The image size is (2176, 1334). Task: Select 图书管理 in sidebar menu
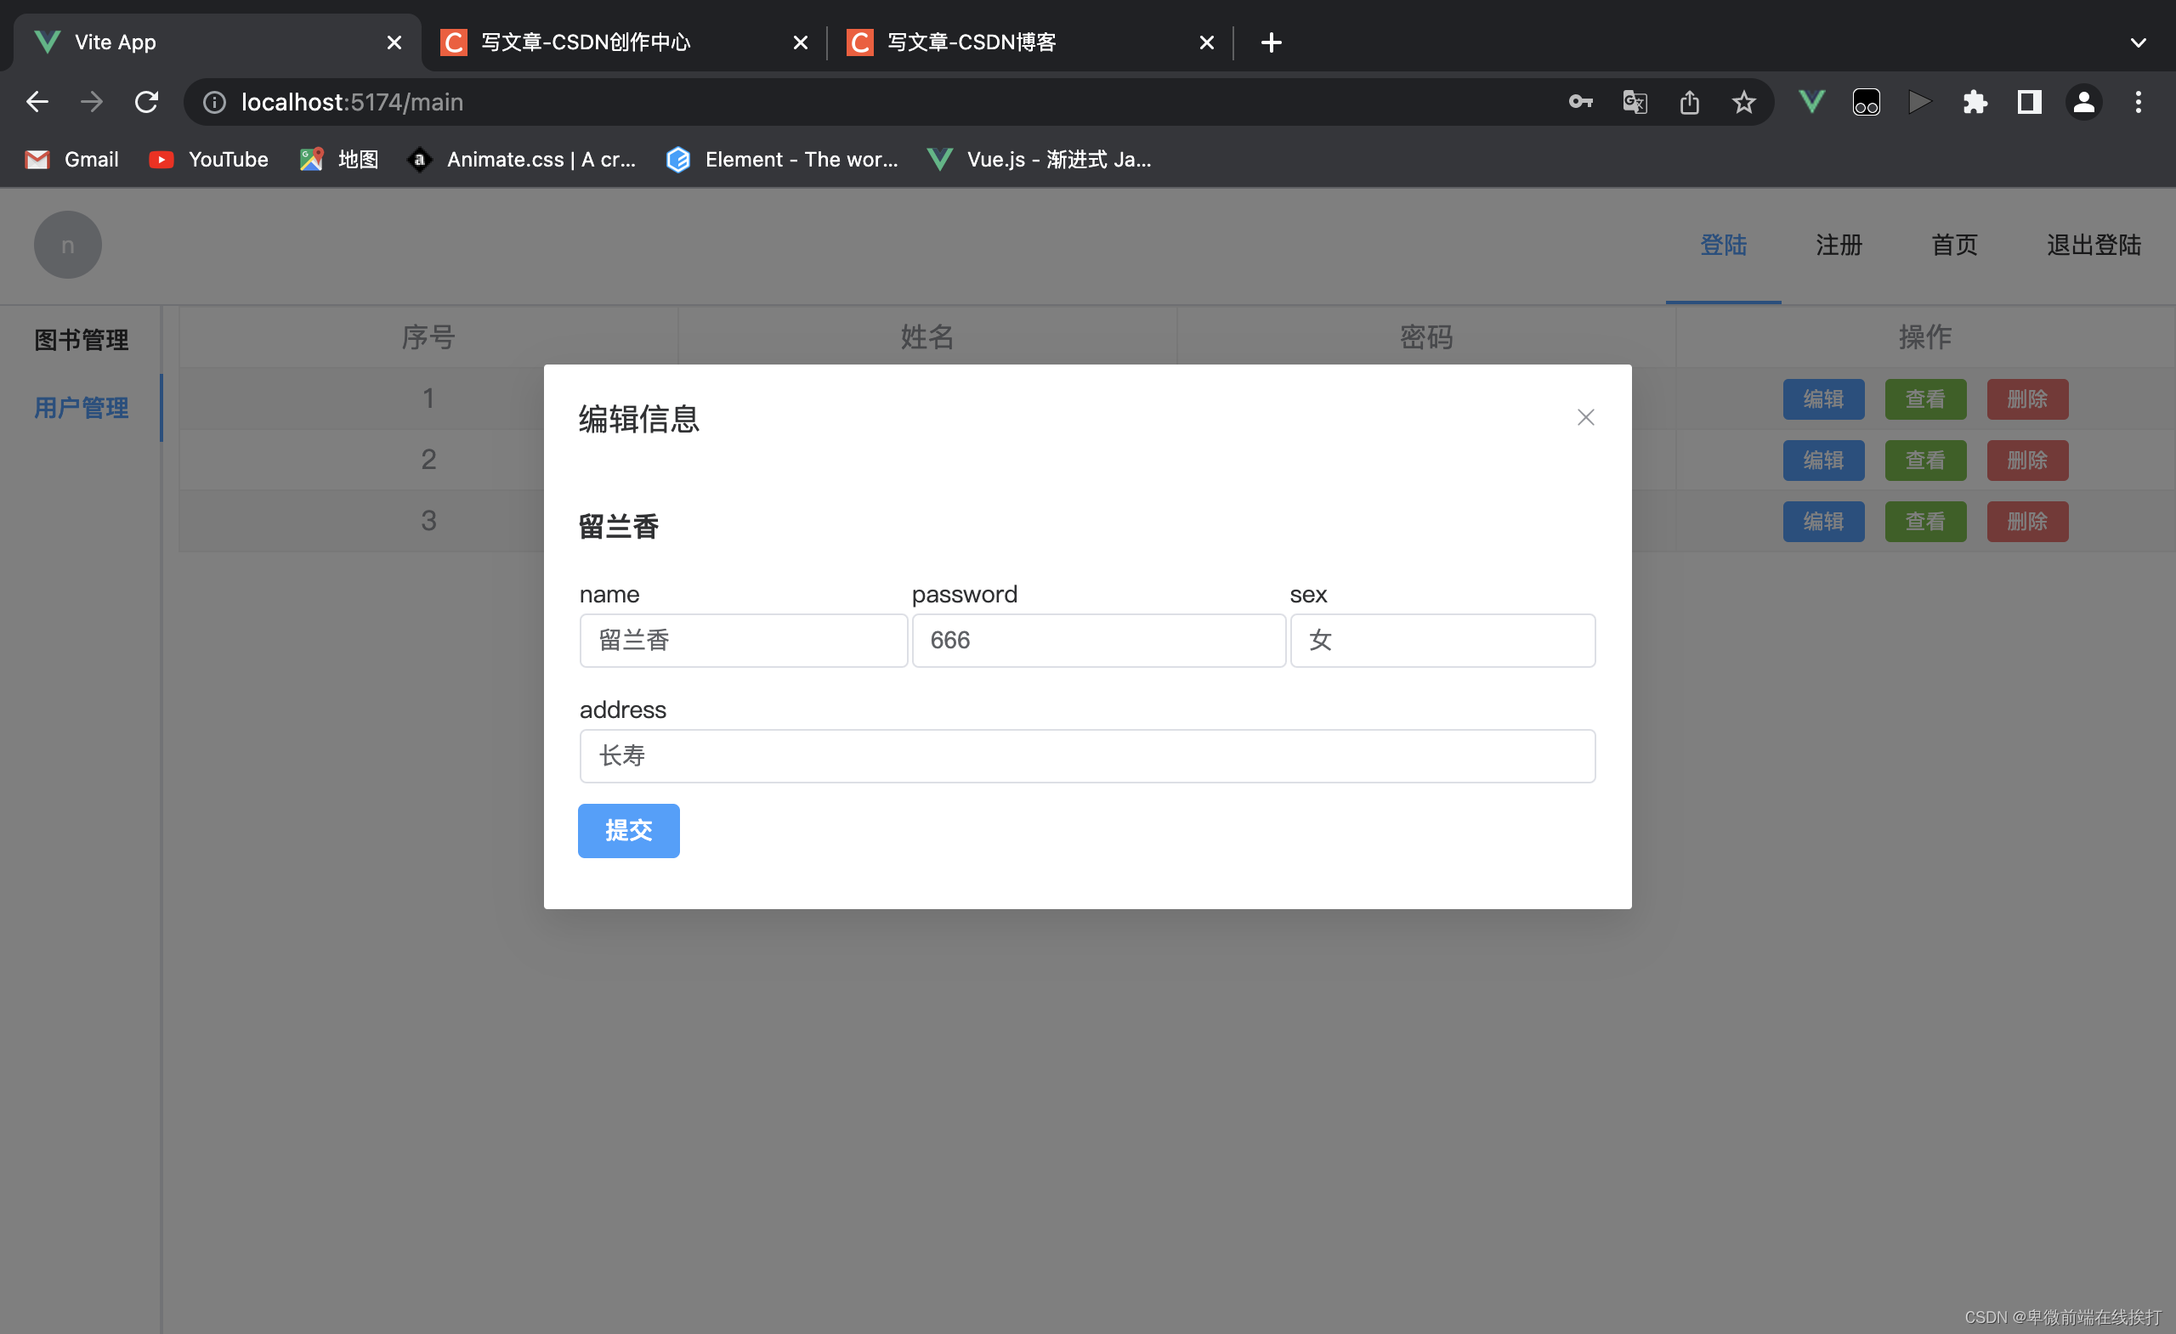pos(81,338)
